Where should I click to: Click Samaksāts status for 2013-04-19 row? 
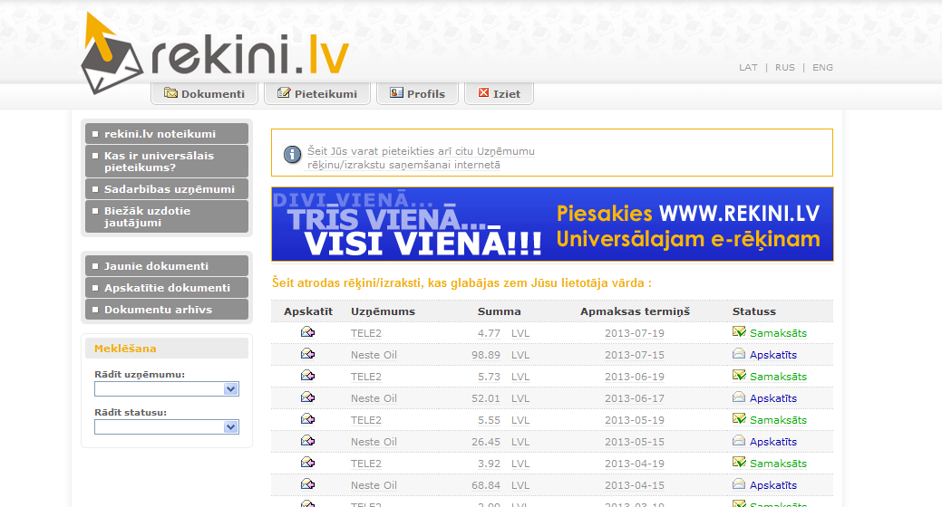(x=778, y=464)
